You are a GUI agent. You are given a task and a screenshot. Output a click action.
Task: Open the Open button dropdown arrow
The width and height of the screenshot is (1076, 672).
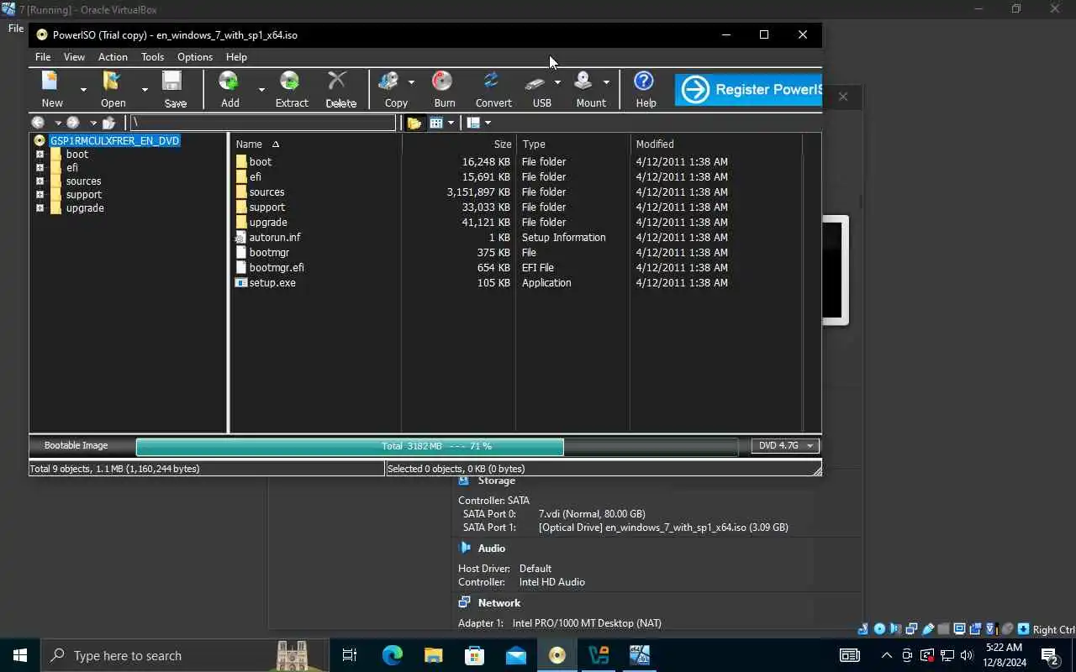coord(145,89)
